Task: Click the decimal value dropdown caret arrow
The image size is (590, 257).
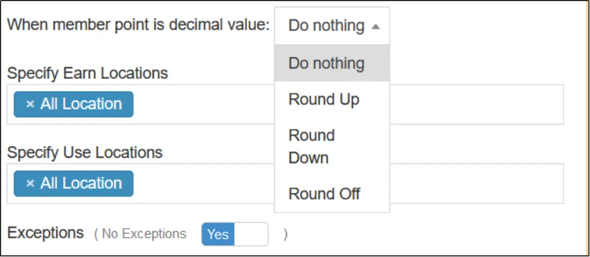Action: (x=376, y=26)
